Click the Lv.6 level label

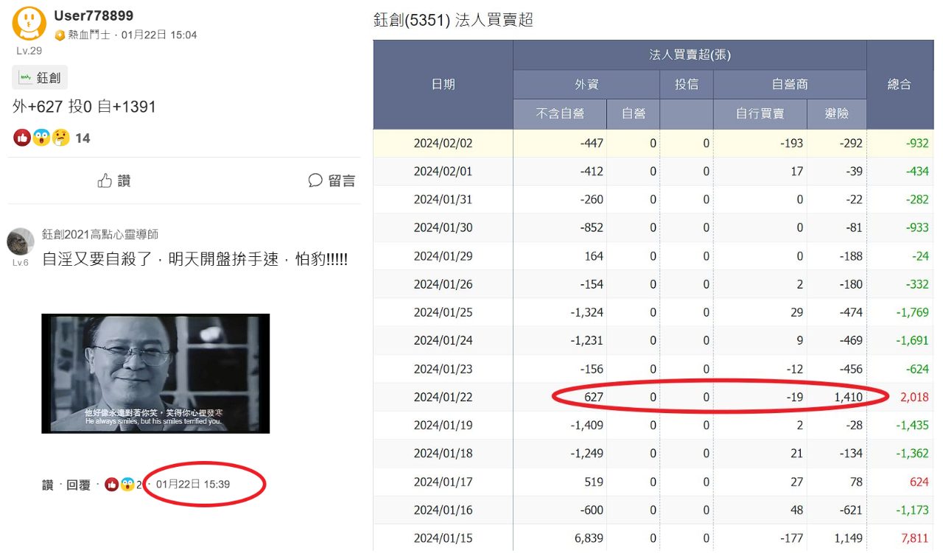click(x=20, y=262)
